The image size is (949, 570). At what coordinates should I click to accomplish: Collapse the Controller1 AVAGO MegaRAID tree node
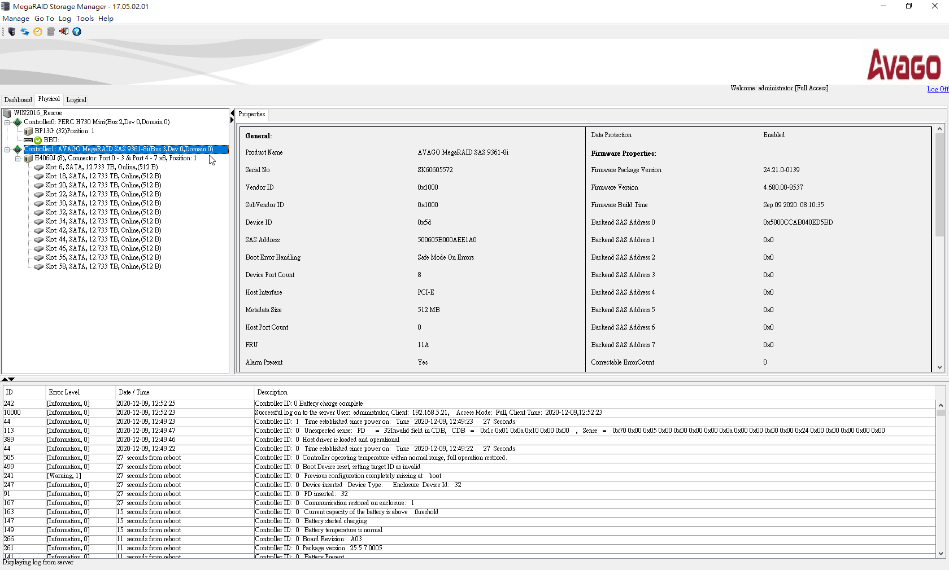coord(7,149)
